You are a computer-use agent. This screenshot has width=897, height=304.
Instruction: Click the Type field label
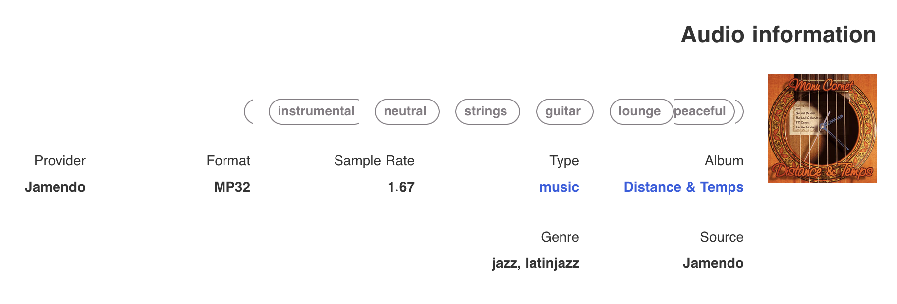(x=563, y=160)
